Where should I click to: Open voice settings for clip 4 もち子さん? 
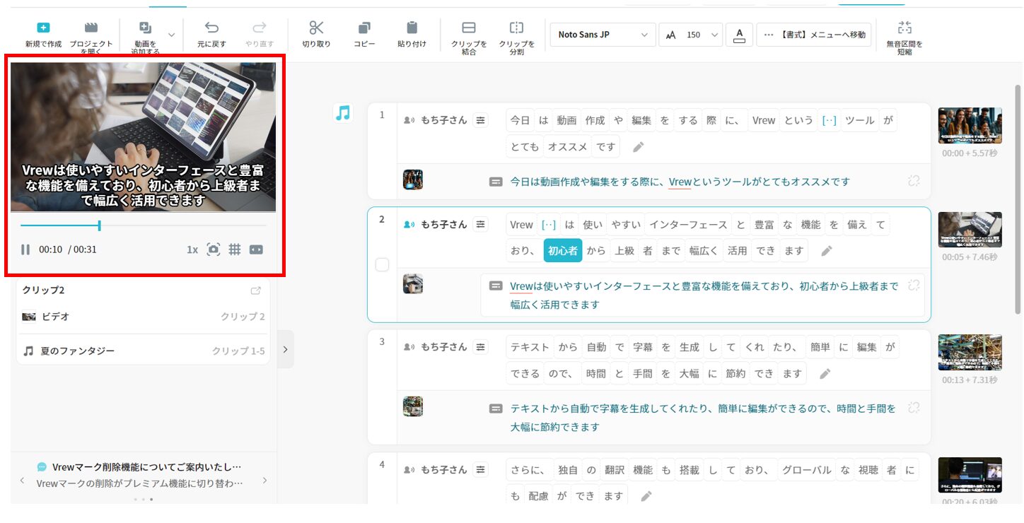(x=481, y=470)
